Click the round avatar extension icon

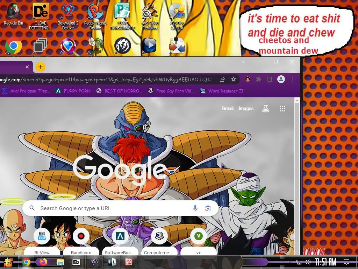[x=248, y=79]
